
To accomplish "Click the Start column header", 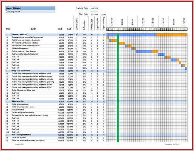I will point(60,29).
